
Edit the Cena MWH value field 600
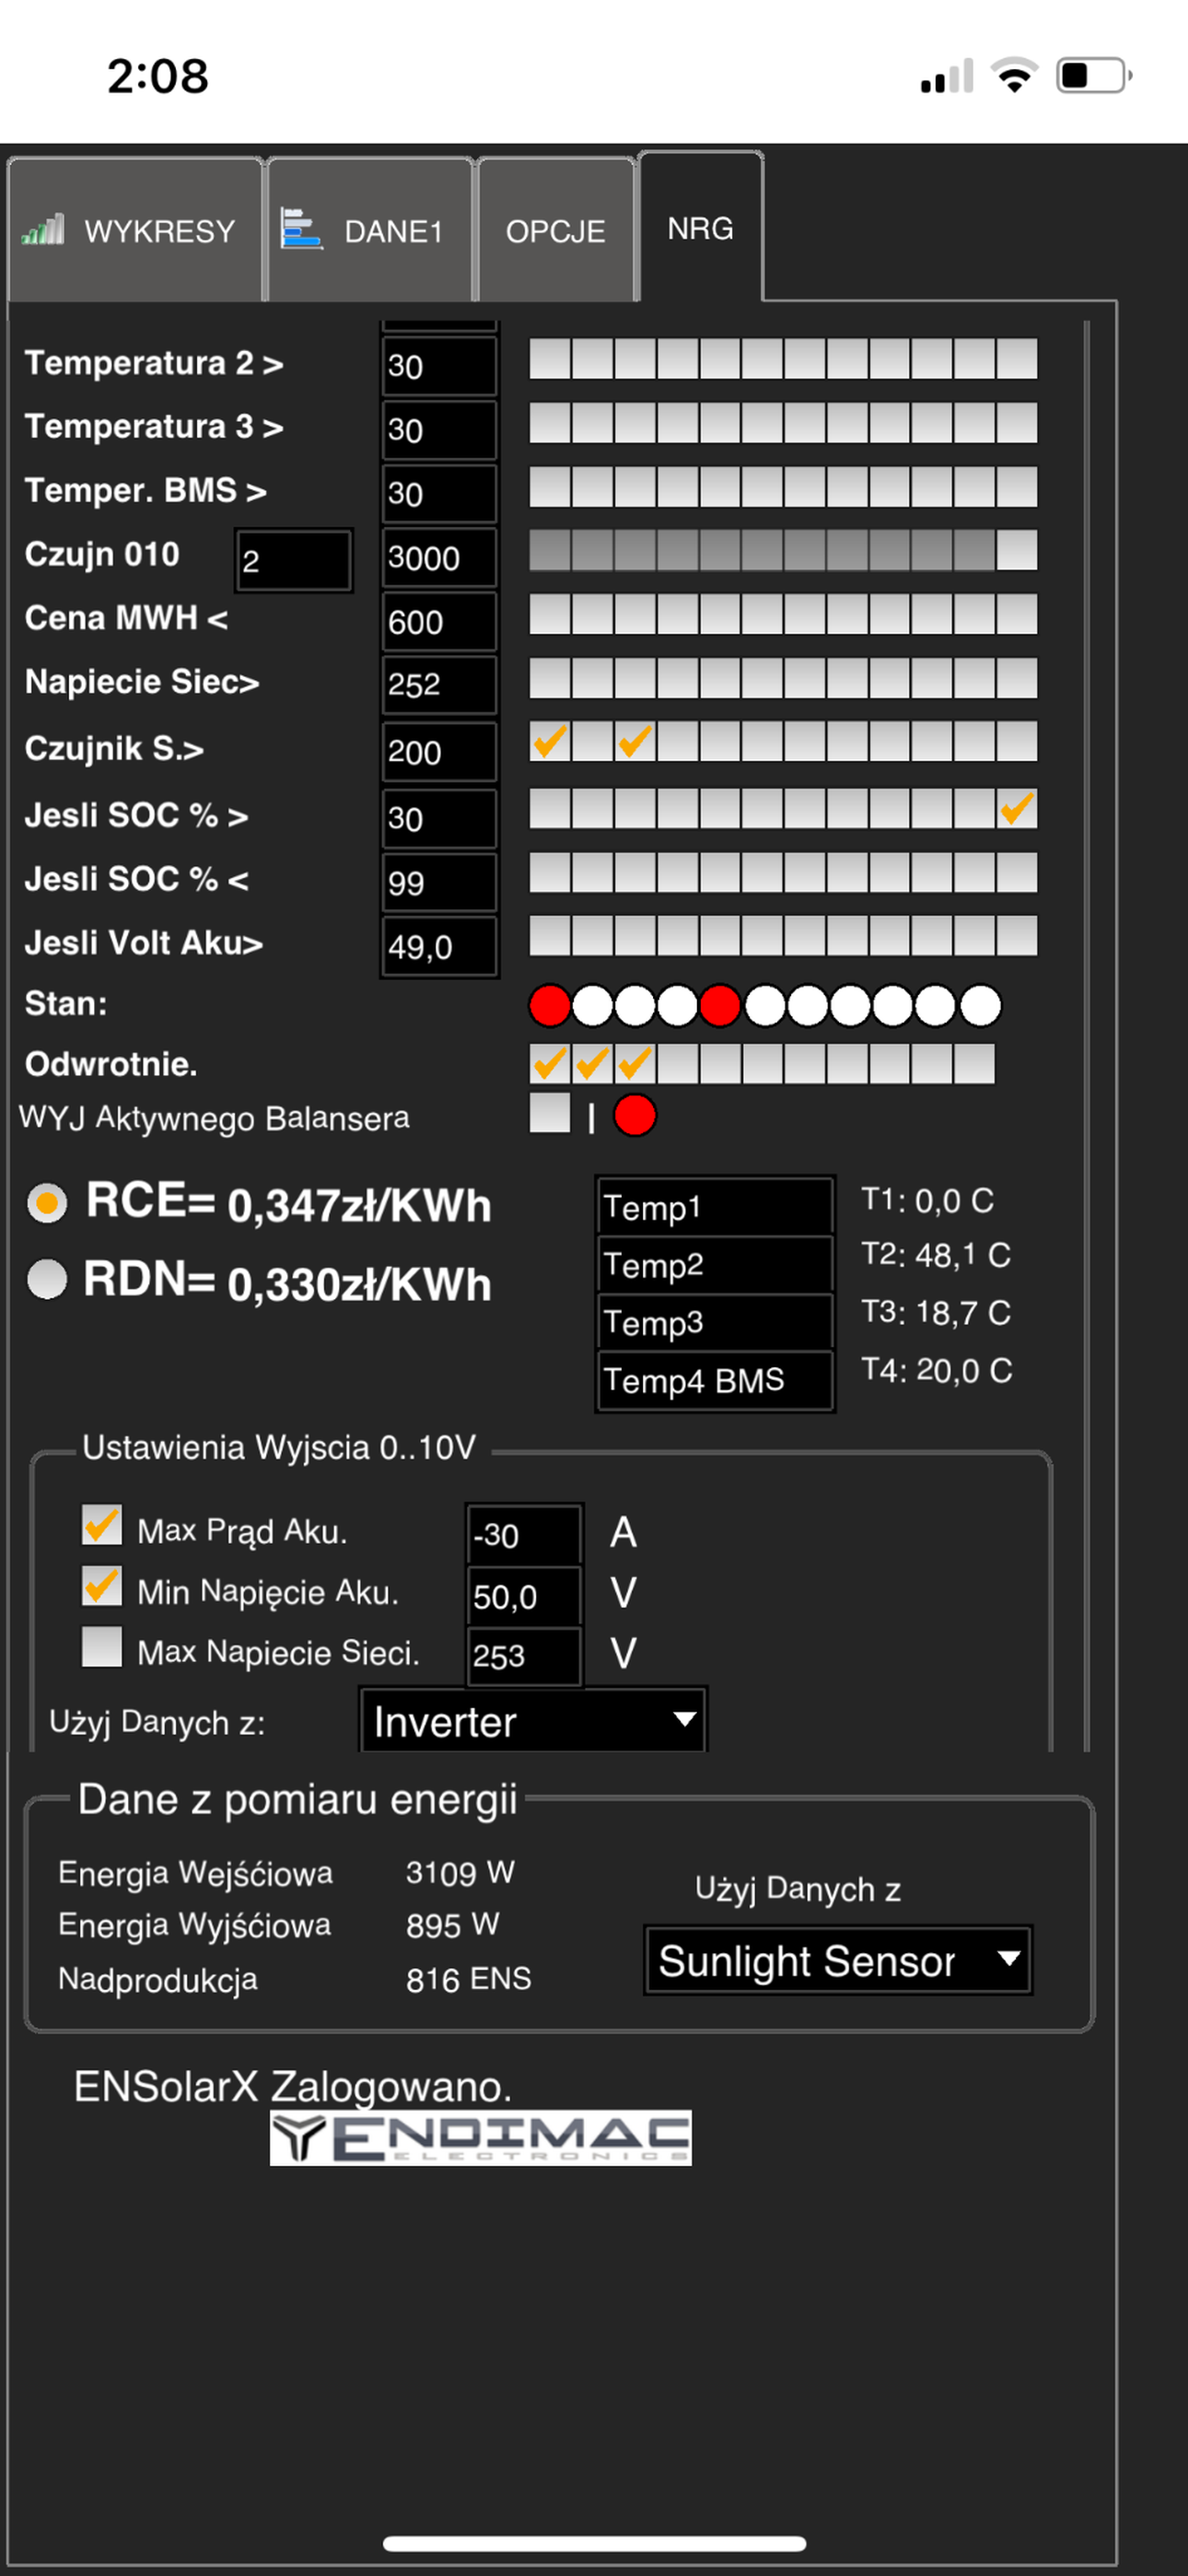click(x=439, y=622)
